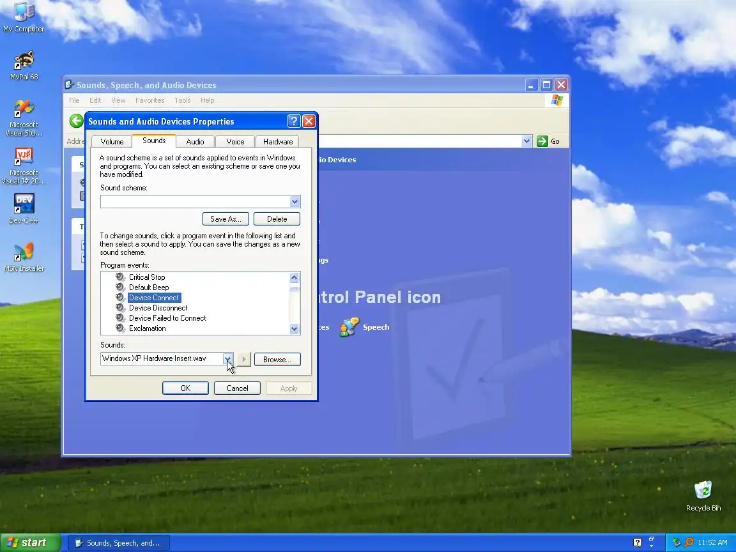
Task: Click the speaker icon beside Critical Stop
Action: pos(121,277)
